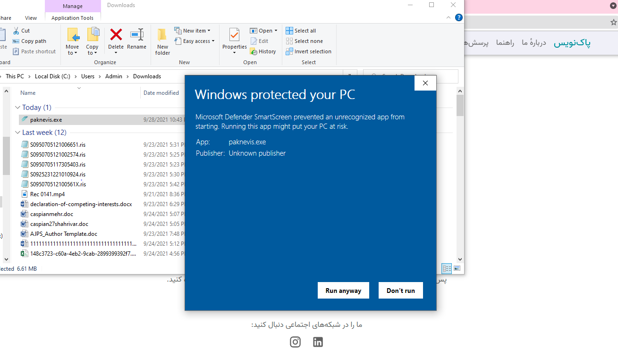
Task: Click the Manage contextual tab
Action: pyautogui.click(x=73, y=6)
